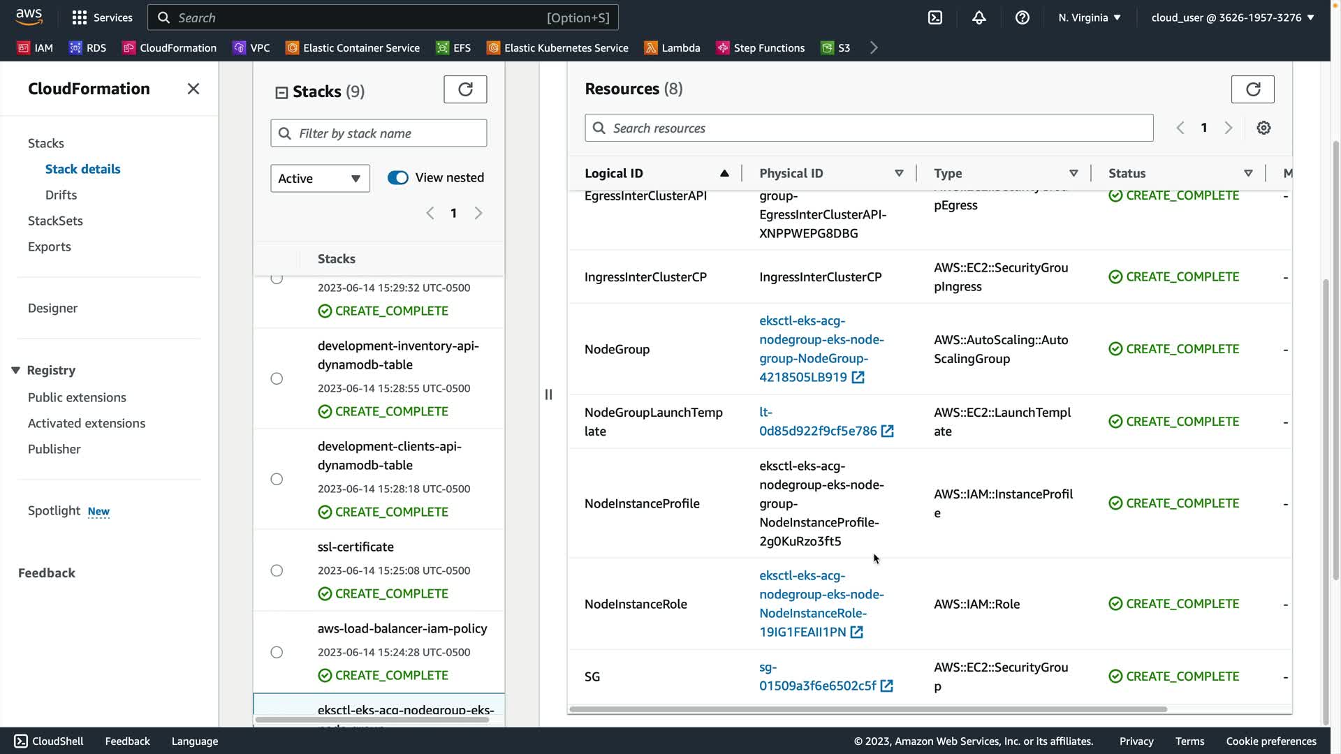Select the ssl-certificate stack radio button
The height and width of the screenshot is (754, 1341).
point(277,570)
